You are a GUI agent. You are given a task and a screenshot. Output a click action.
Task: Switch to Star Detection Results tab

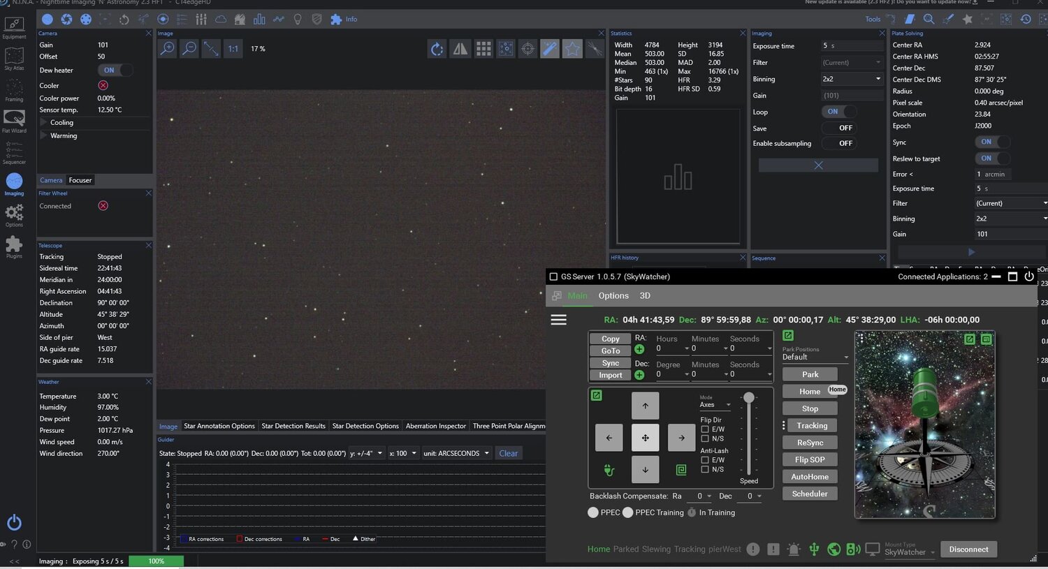[293, 426]
